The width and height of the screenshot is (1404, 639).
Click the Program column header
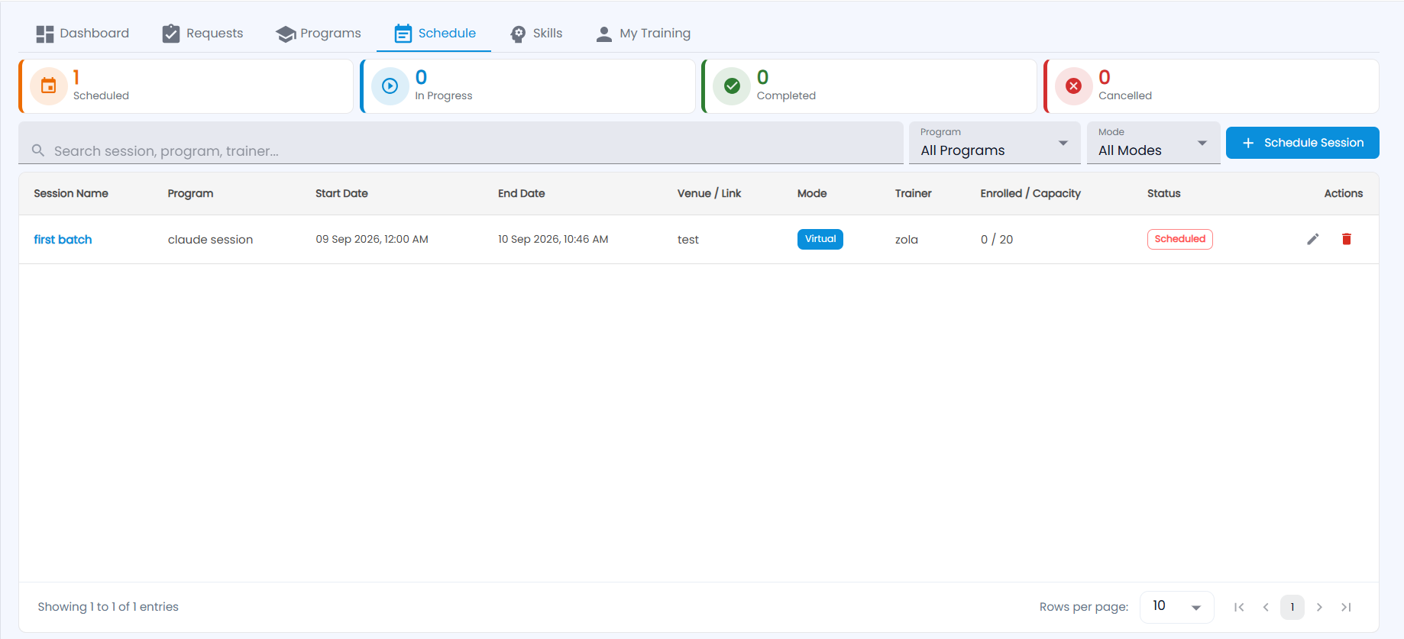(190, 194)
